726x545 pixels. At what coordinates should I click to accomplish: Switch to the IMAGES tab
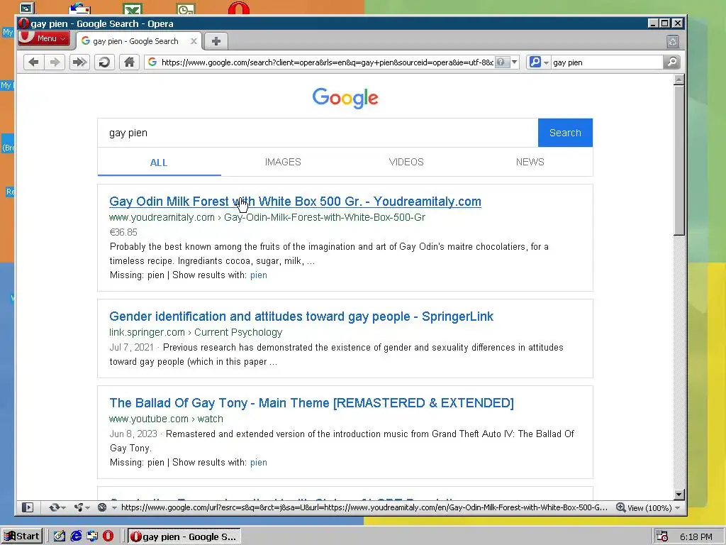(x=283, y=163)
